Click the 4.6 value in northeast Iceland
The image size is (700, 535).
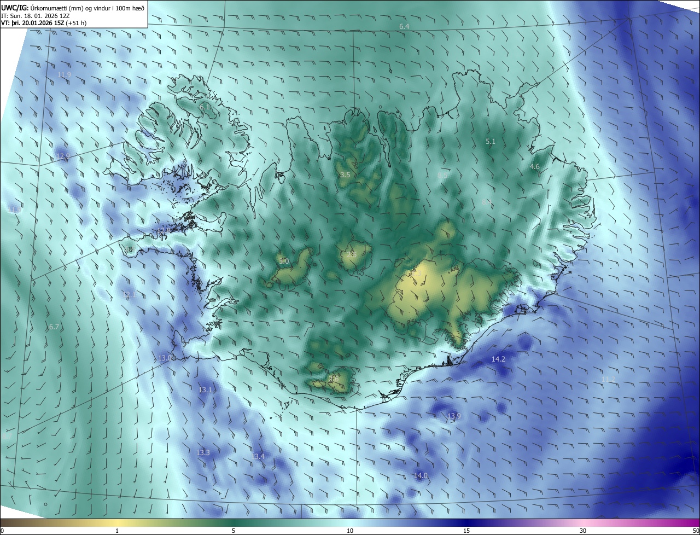tap(535, 167)
